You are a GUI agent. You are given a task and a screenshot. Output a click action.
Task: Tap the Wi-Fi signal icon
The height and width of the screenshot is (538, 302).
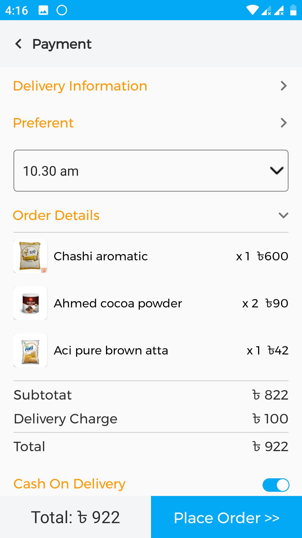[252, 10]
